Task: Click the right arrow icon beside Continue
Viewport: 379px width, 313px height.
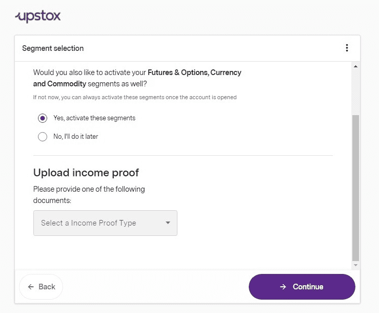Action: (x=283, y=287)
